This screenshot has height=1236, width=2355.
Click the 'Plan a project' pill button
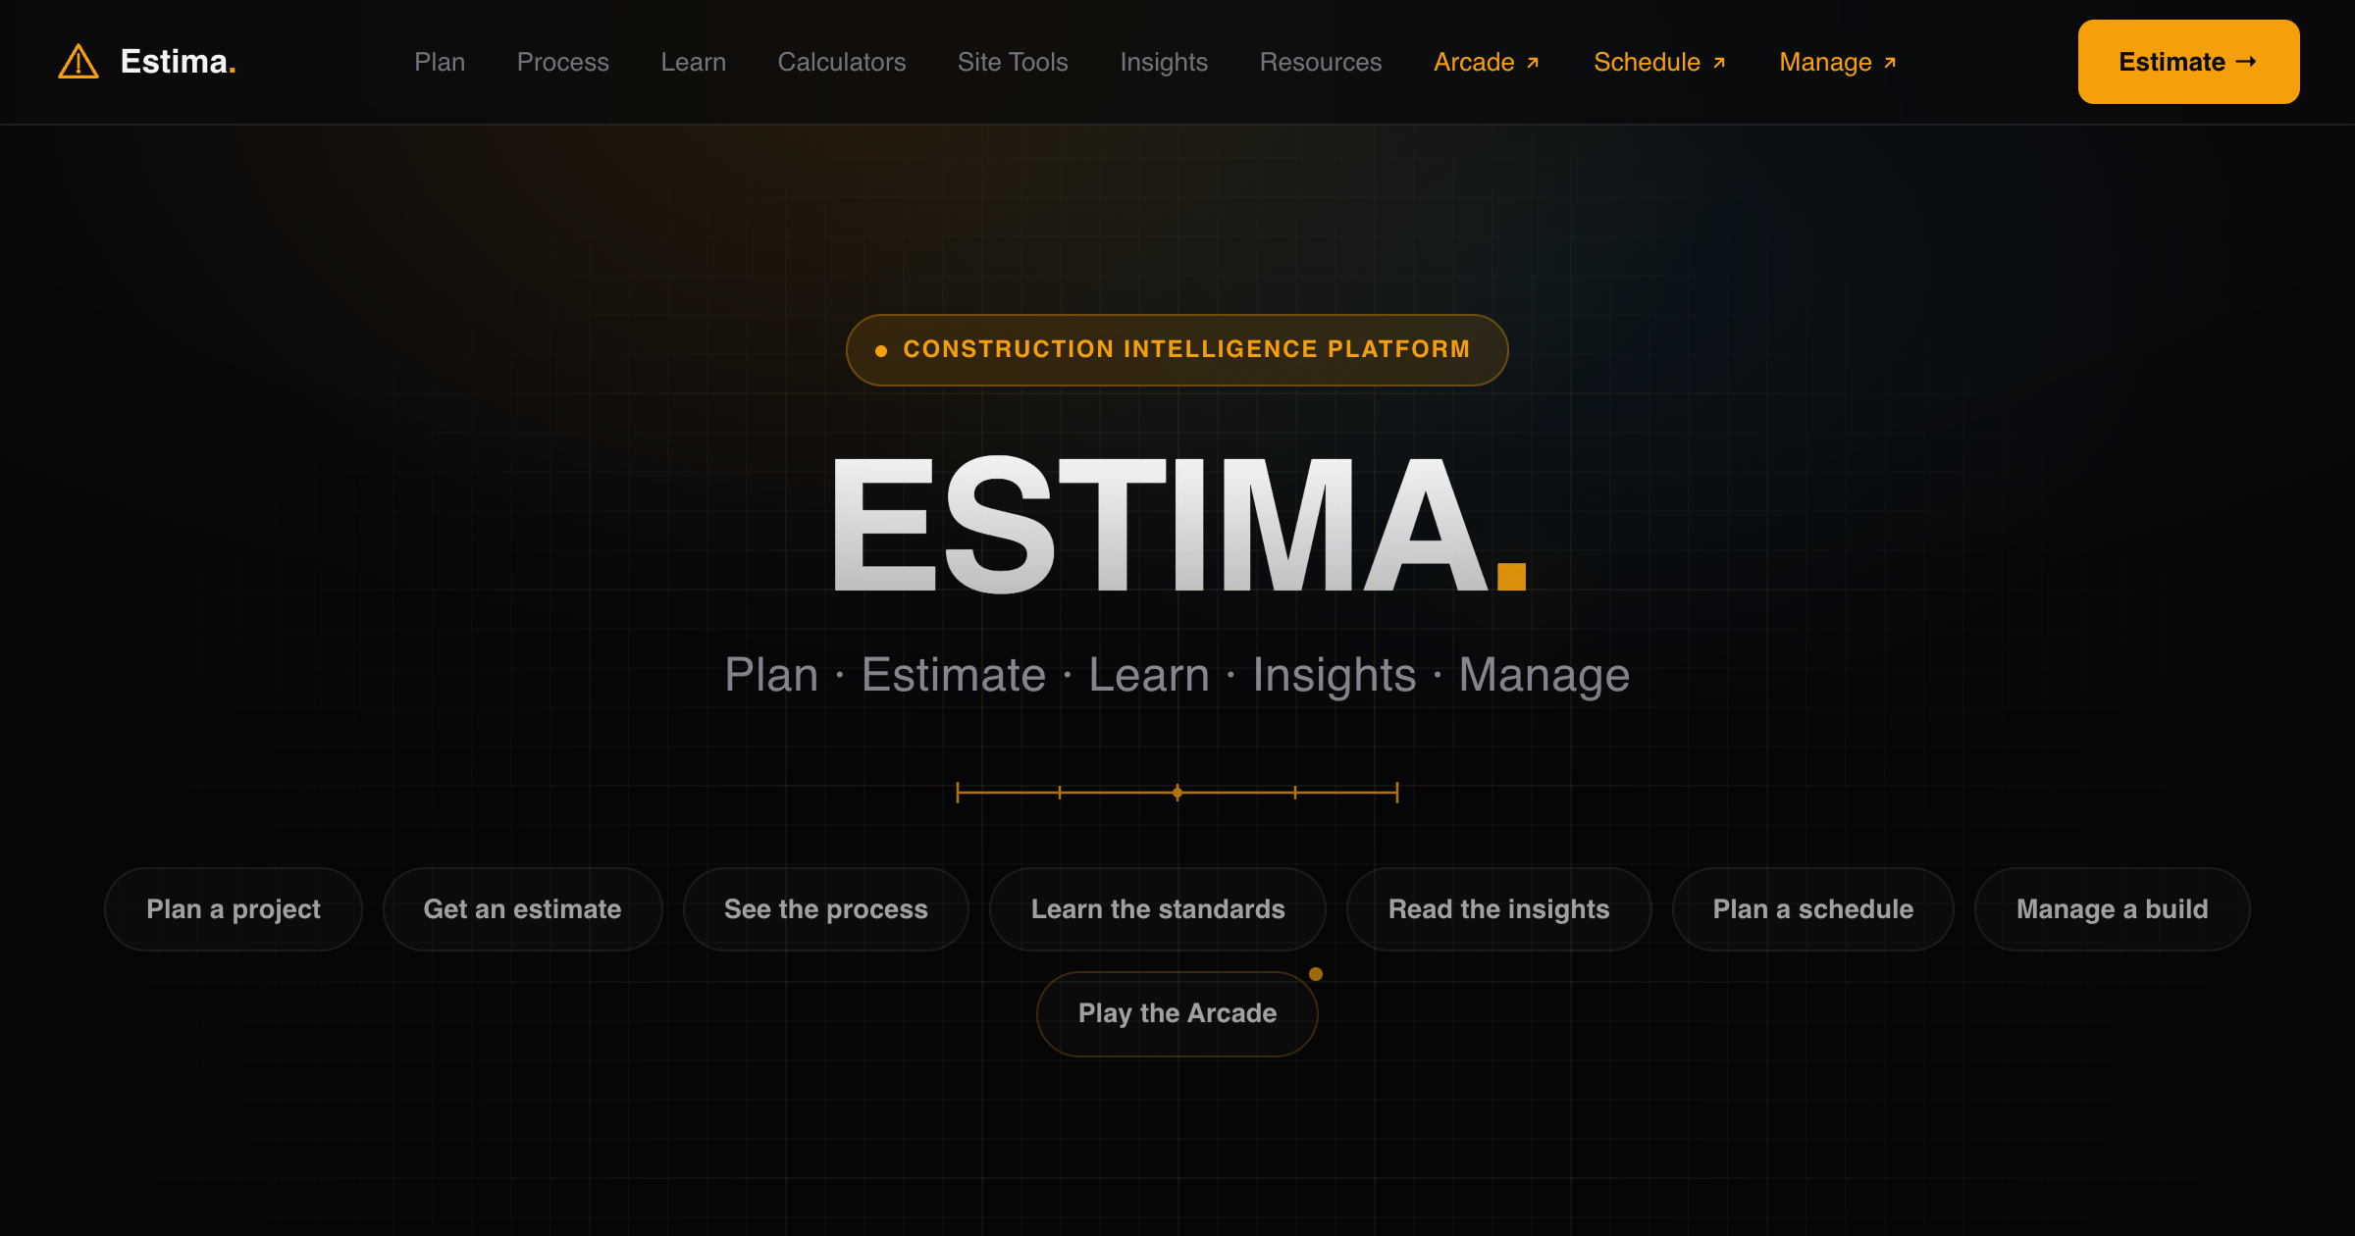tap(234, 909)
